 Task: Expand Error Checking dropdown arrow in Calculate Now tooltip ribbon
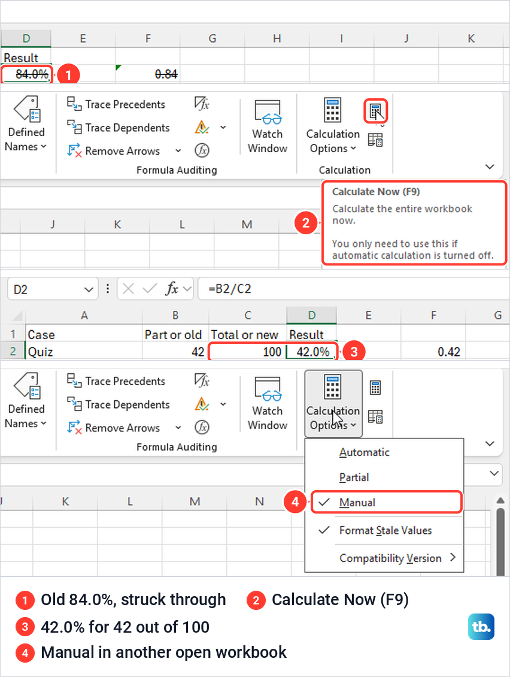click(223, 128)
